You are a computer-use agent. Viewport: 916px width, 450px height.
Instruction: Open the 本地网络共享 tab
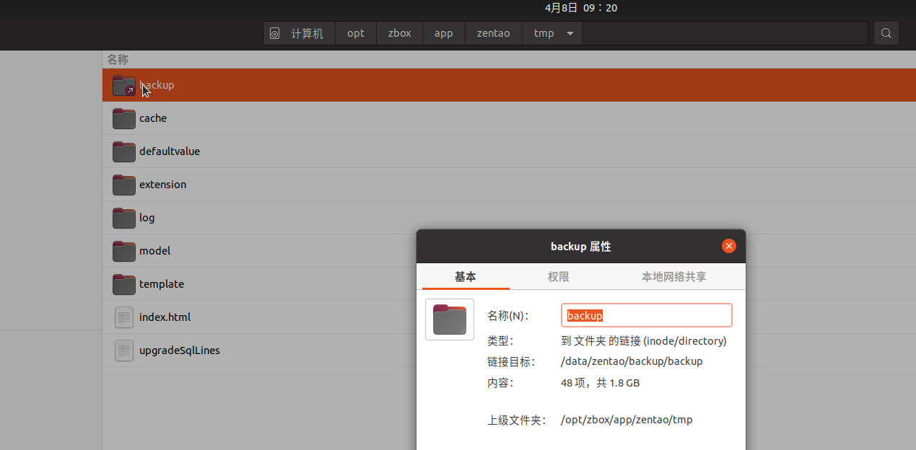click(x=673, y=277)
